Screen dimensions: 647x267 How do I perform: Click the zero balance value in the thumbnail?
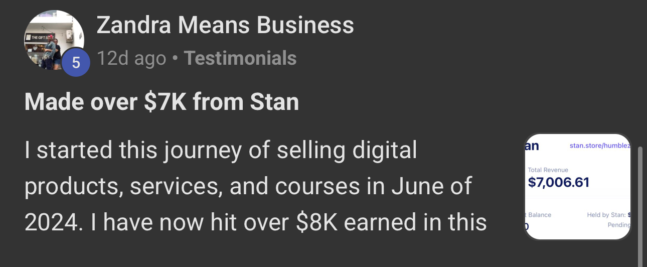pyautogui.click(x=527, y=226)
